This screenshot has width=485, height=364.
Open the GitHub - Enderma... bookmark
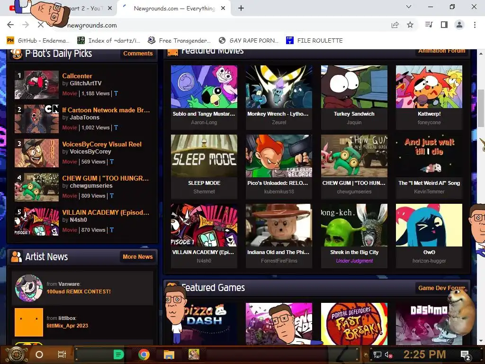[x=38, y=41]
